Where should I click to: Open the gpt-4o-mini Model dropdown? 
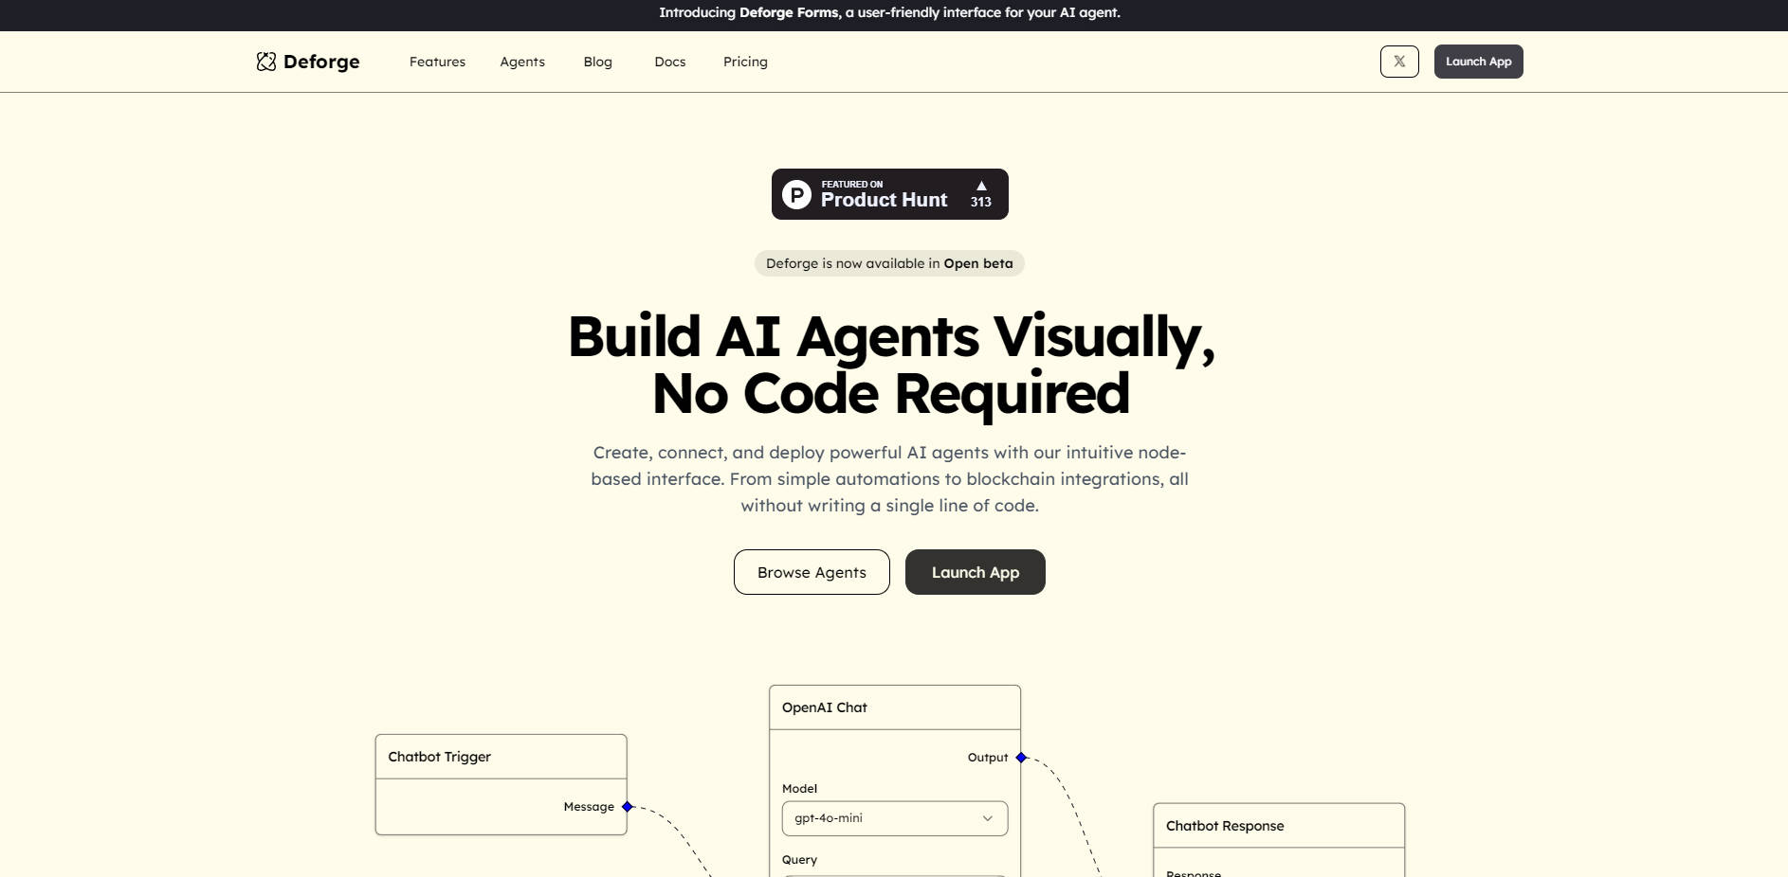[894, 818]
